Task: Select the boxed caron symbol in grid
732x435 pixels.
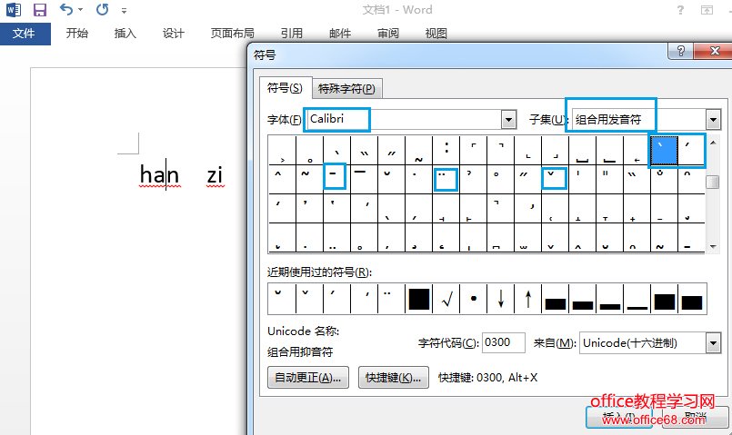Action: click(x=554, y=179)
